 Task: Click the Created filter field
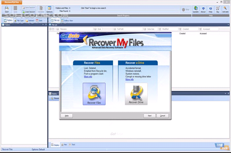(x=188, y=29)
